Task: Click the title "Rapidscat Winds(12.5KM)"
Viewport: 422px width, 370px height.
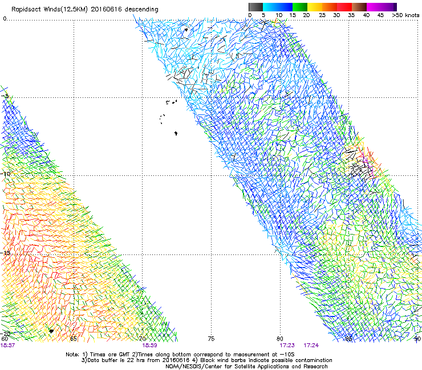Action: tap(50, 10)
